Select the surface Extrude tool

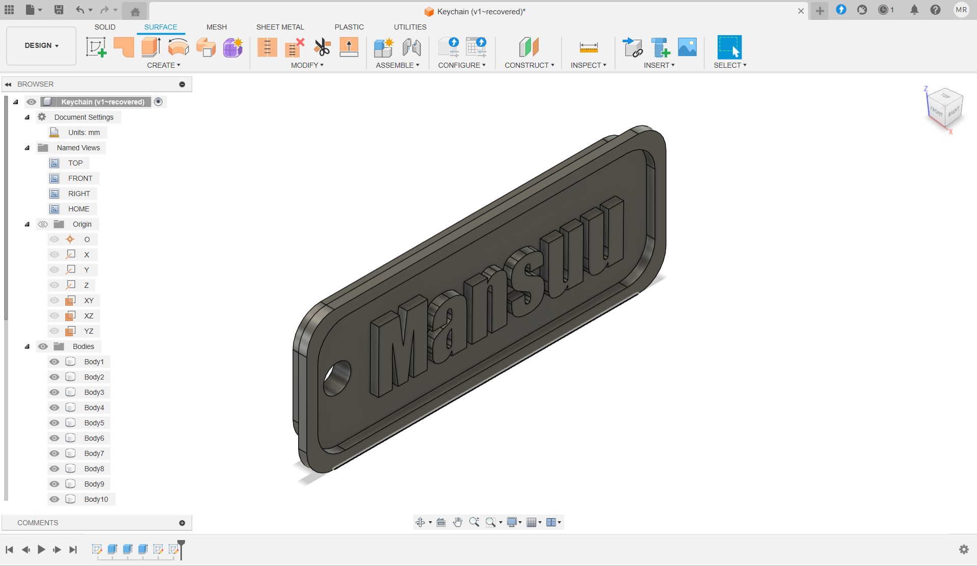151,47
